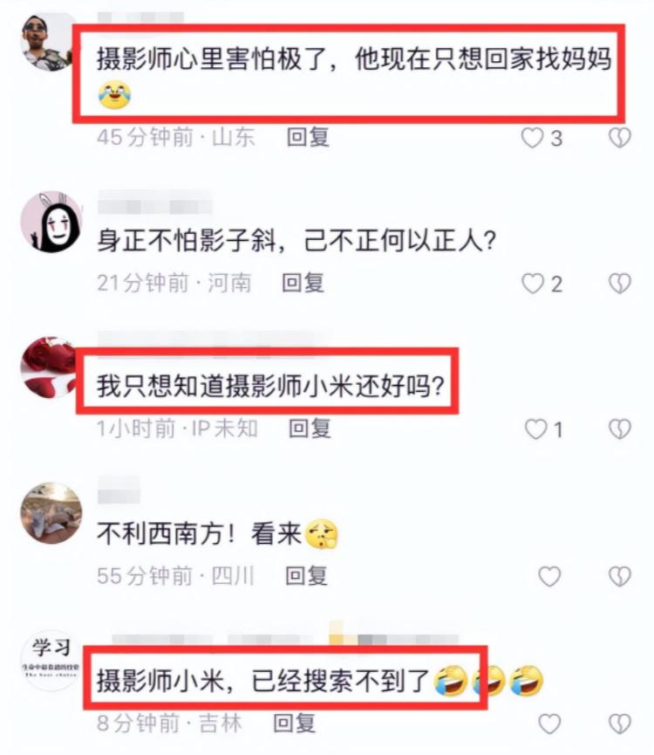Viewport: 654px width, 755px height.
Task: Open the No-Face mask avatar profile
Action: (x=51, y=222)
